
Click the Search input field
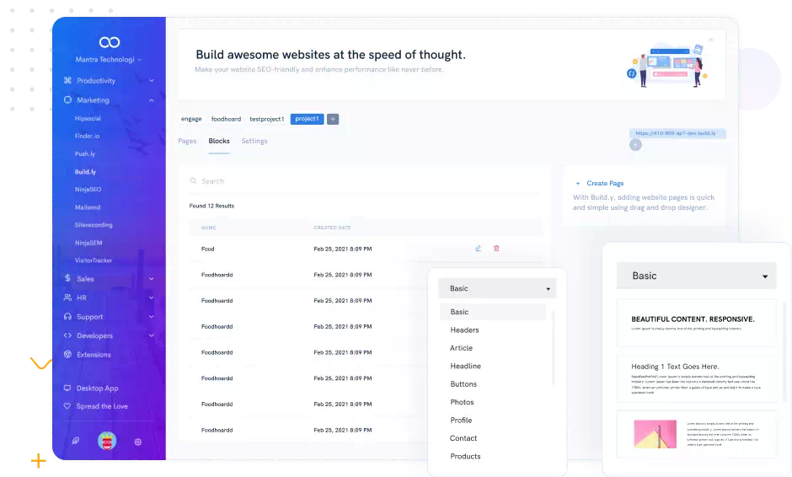click(x=365, y=181)
